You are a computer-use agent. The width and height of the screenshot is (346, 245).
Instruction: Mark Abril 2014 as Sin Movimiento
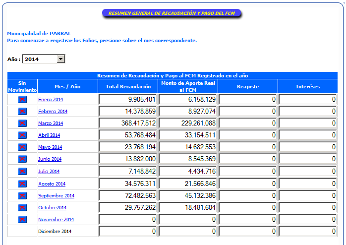[x=22, y=135]
